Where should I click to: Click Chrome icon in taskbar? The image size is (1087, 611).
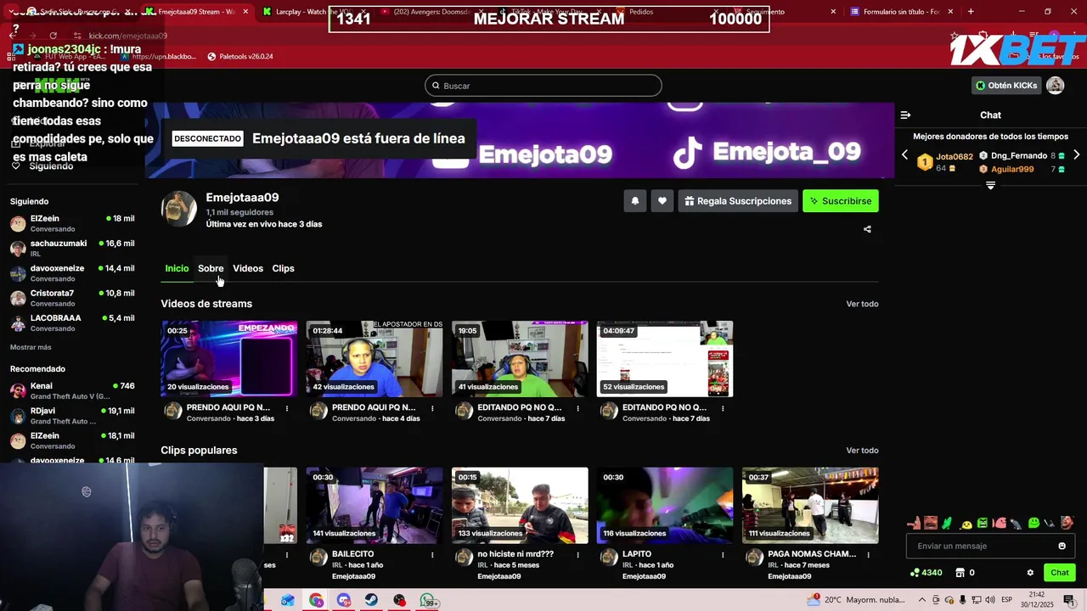click(316, 600)
